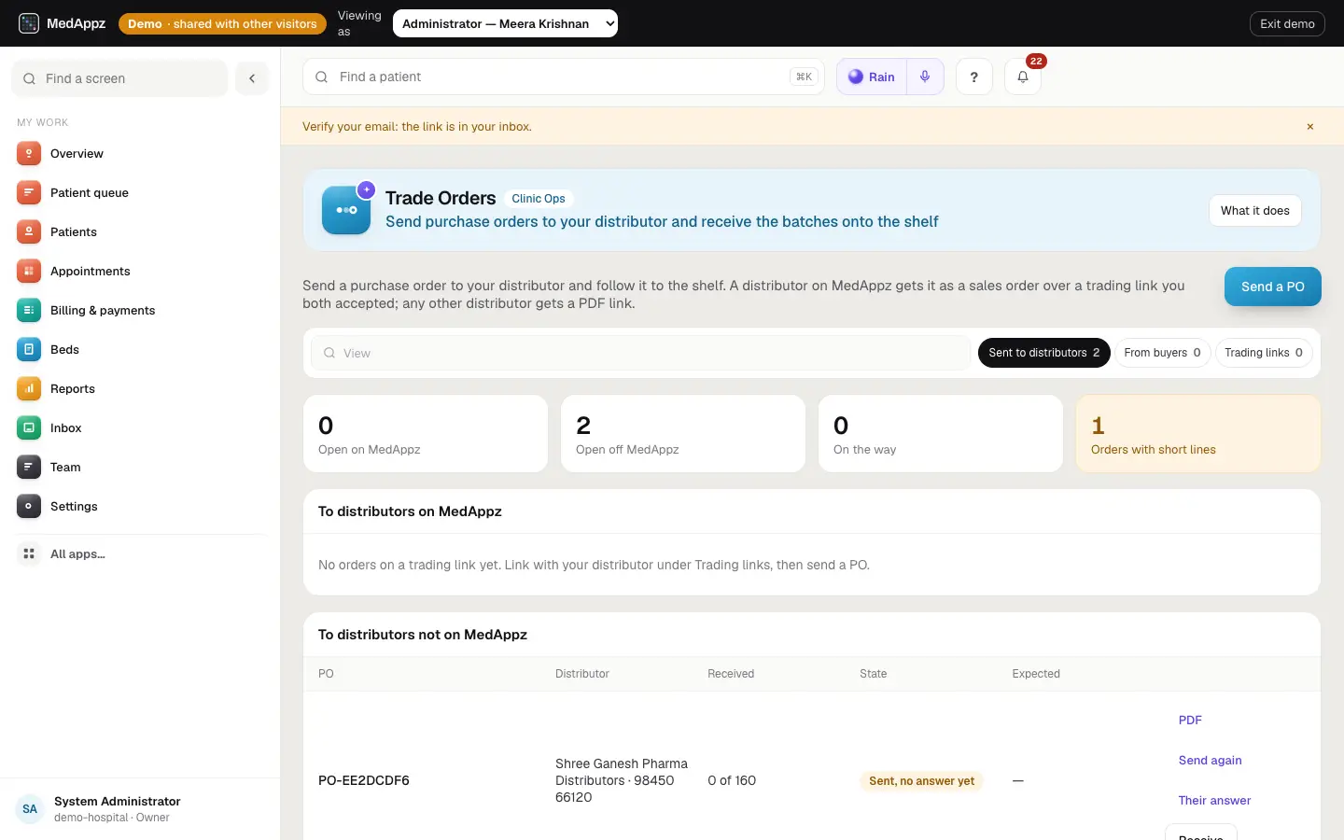
Task: Click the On the way card
Action: pyautogui.click(x=941, y=434)
